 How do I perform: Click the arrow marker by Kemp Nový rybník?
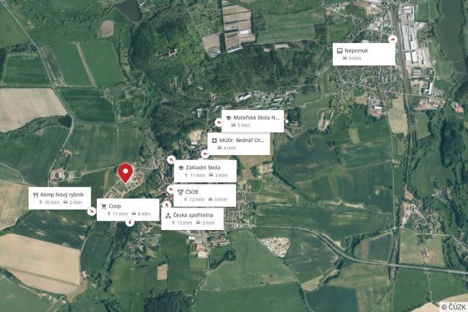click(x=91, y=211)
